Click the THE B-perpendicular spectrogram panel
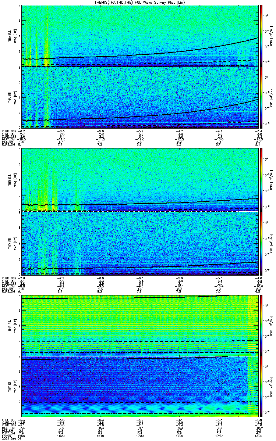This screenshot has width=276, height=441. click(x=140, y=326)
